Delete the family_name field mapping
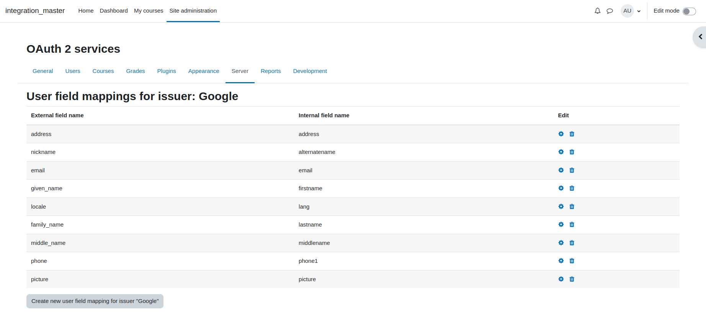This screenshot has width=706, height=332. point(572,225)
